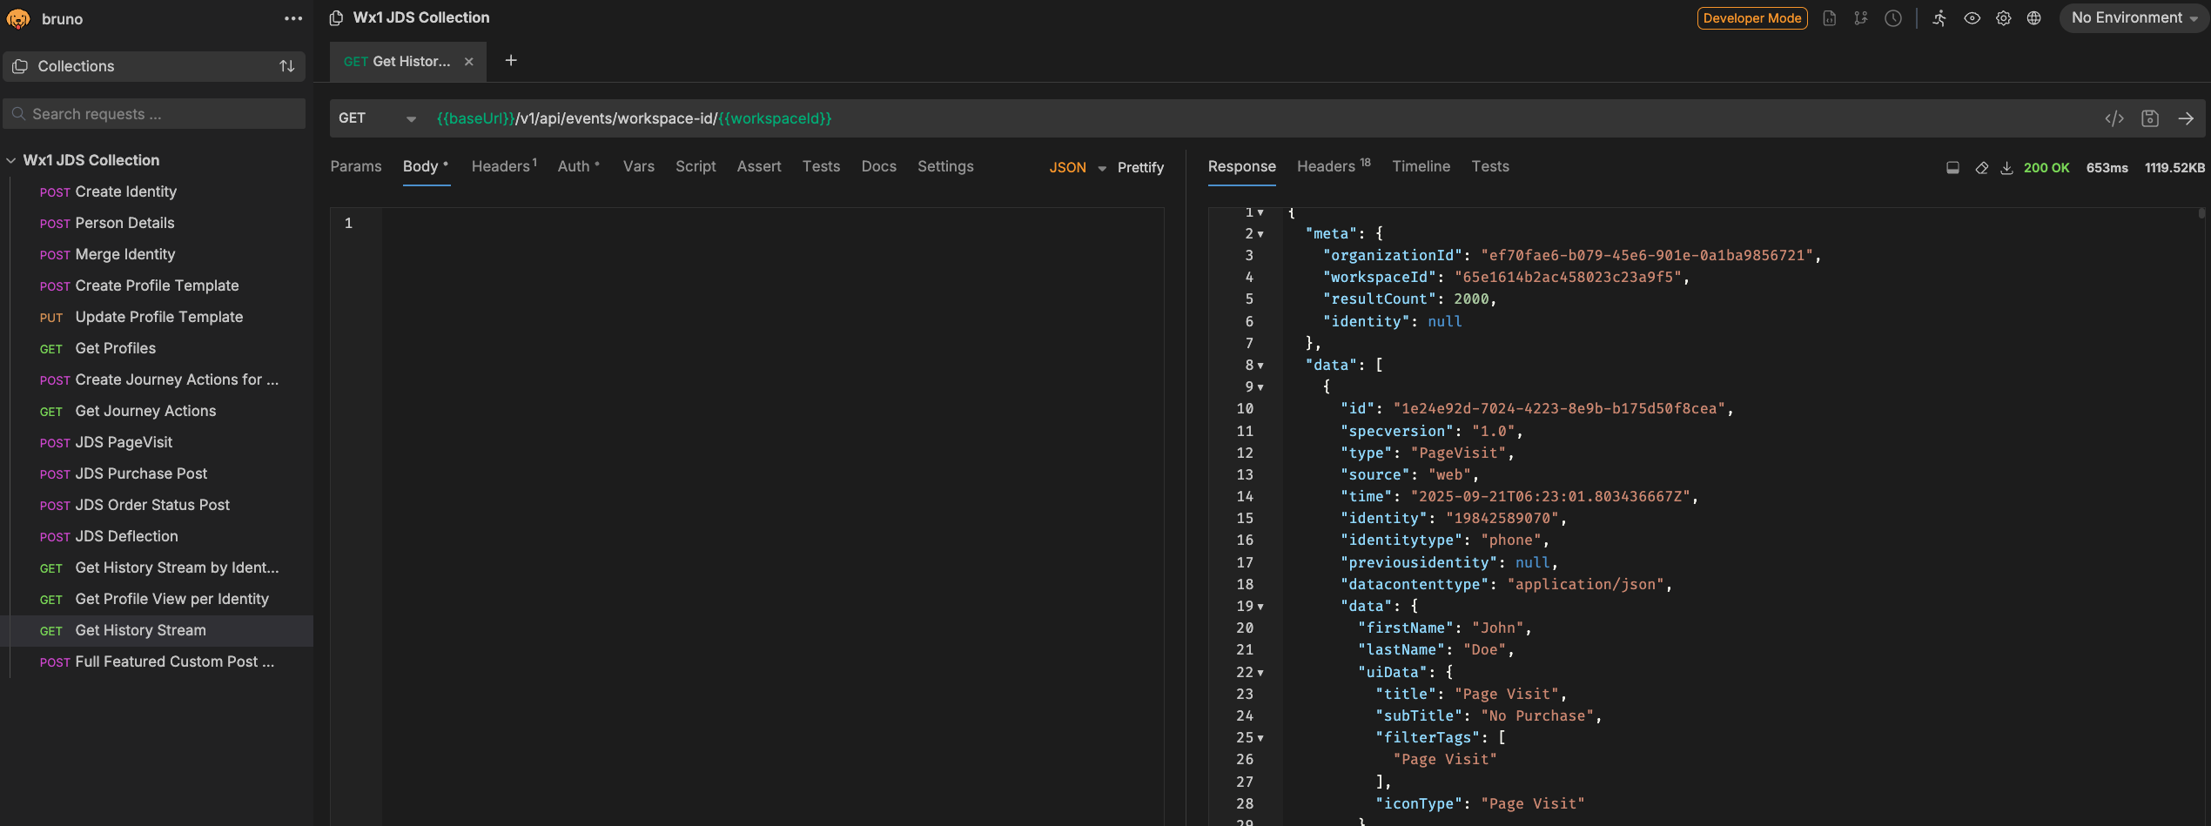Toggle response layout pane icon
2211x826 pixels.
pos(1952,168)
